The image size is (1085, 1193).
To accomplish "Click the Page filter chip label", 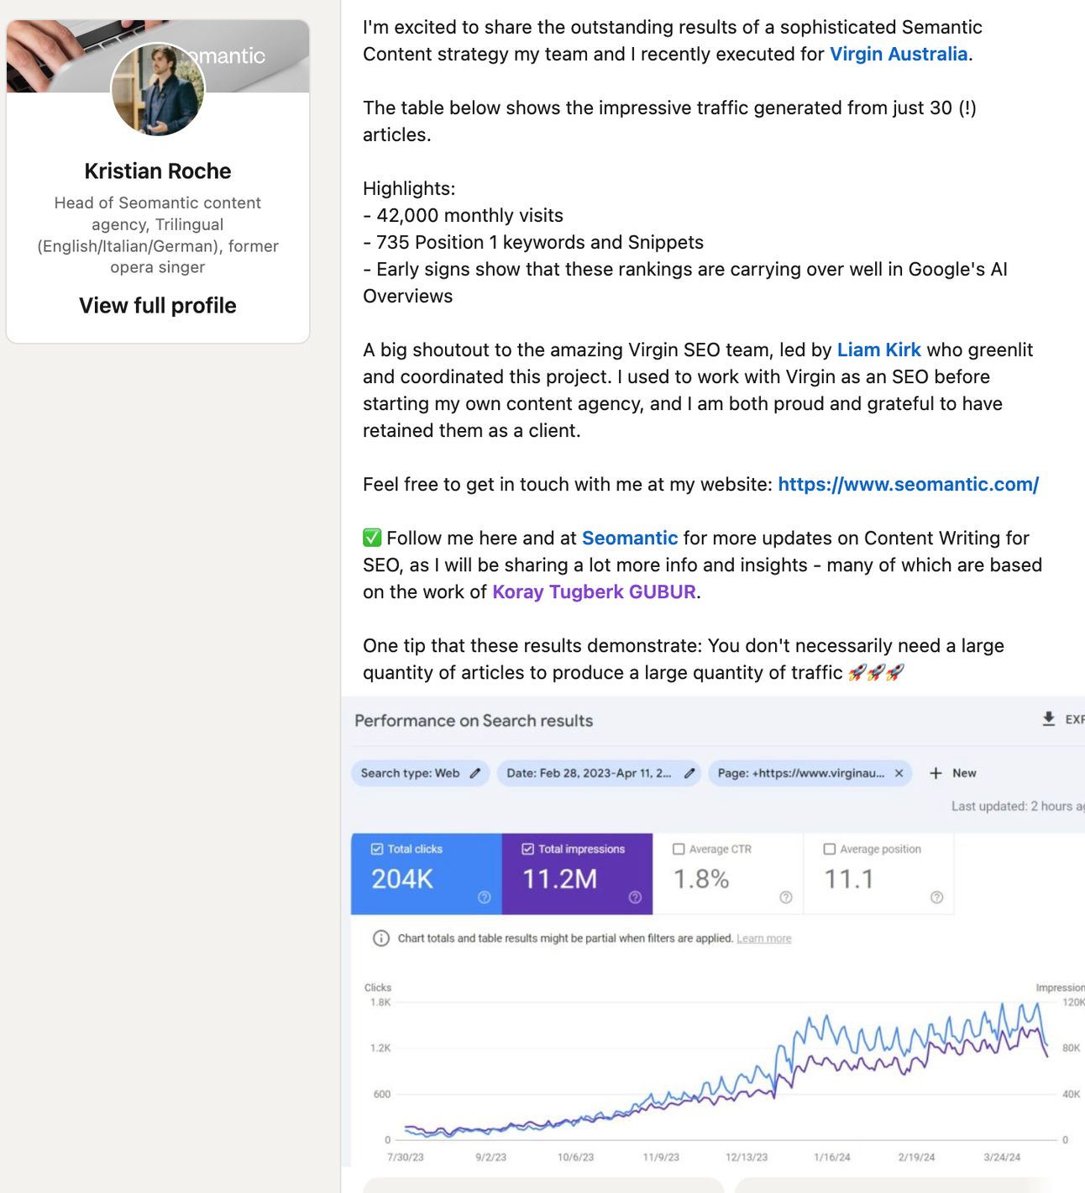I will (801, 773).
